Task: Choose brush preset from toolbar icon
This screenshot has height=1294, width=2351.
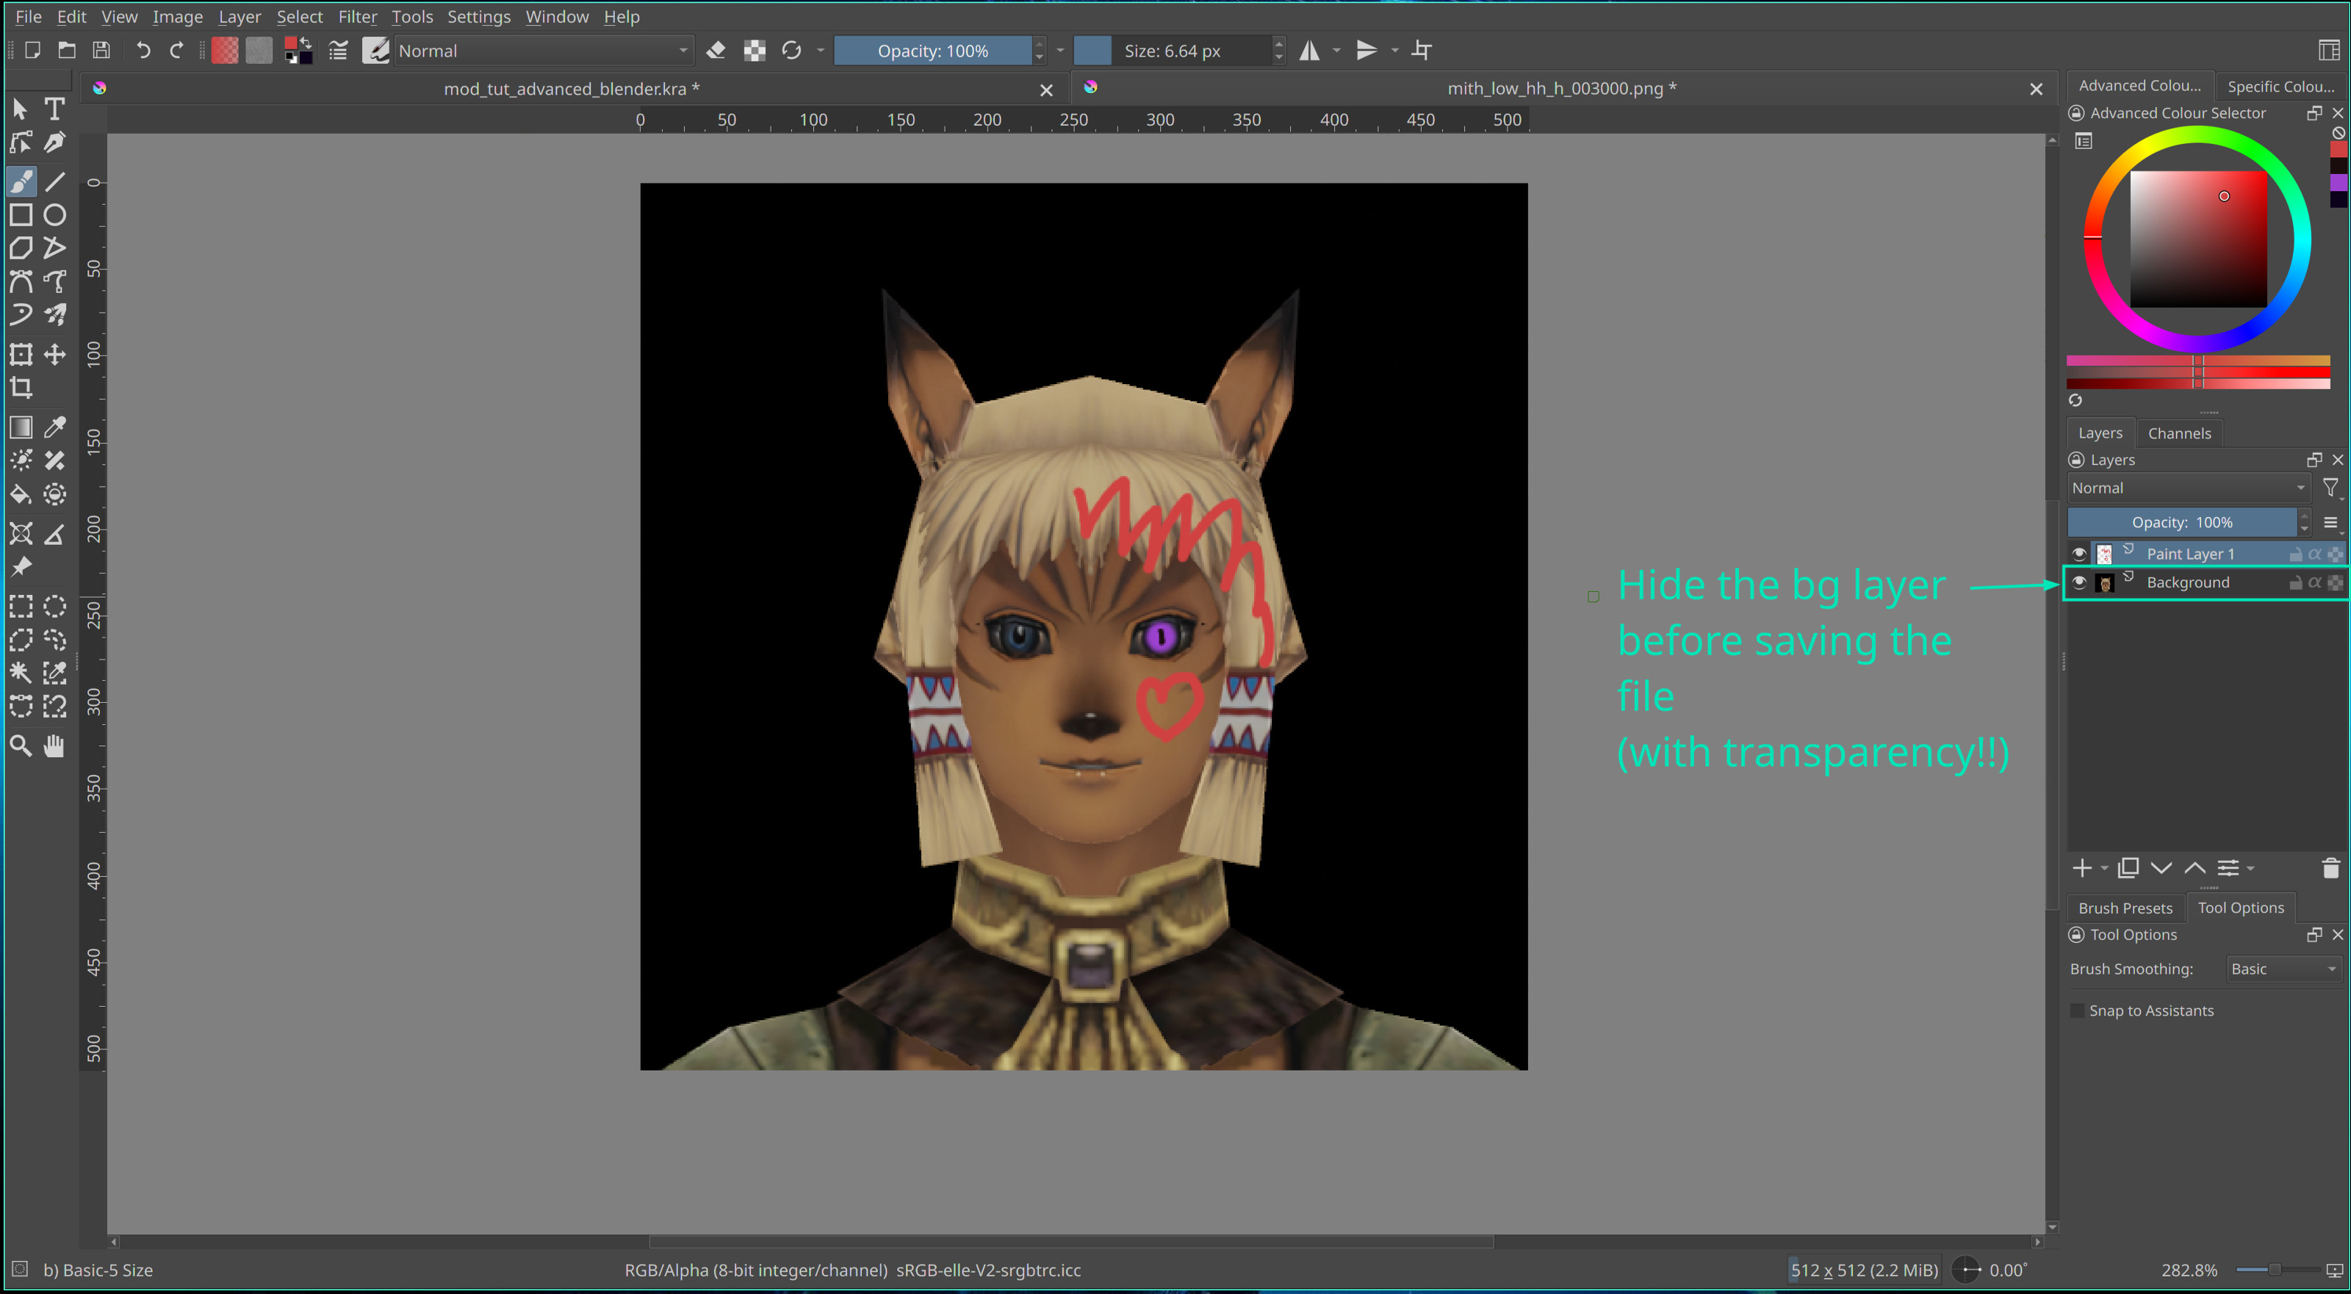Action: click(x=375, y=50)
